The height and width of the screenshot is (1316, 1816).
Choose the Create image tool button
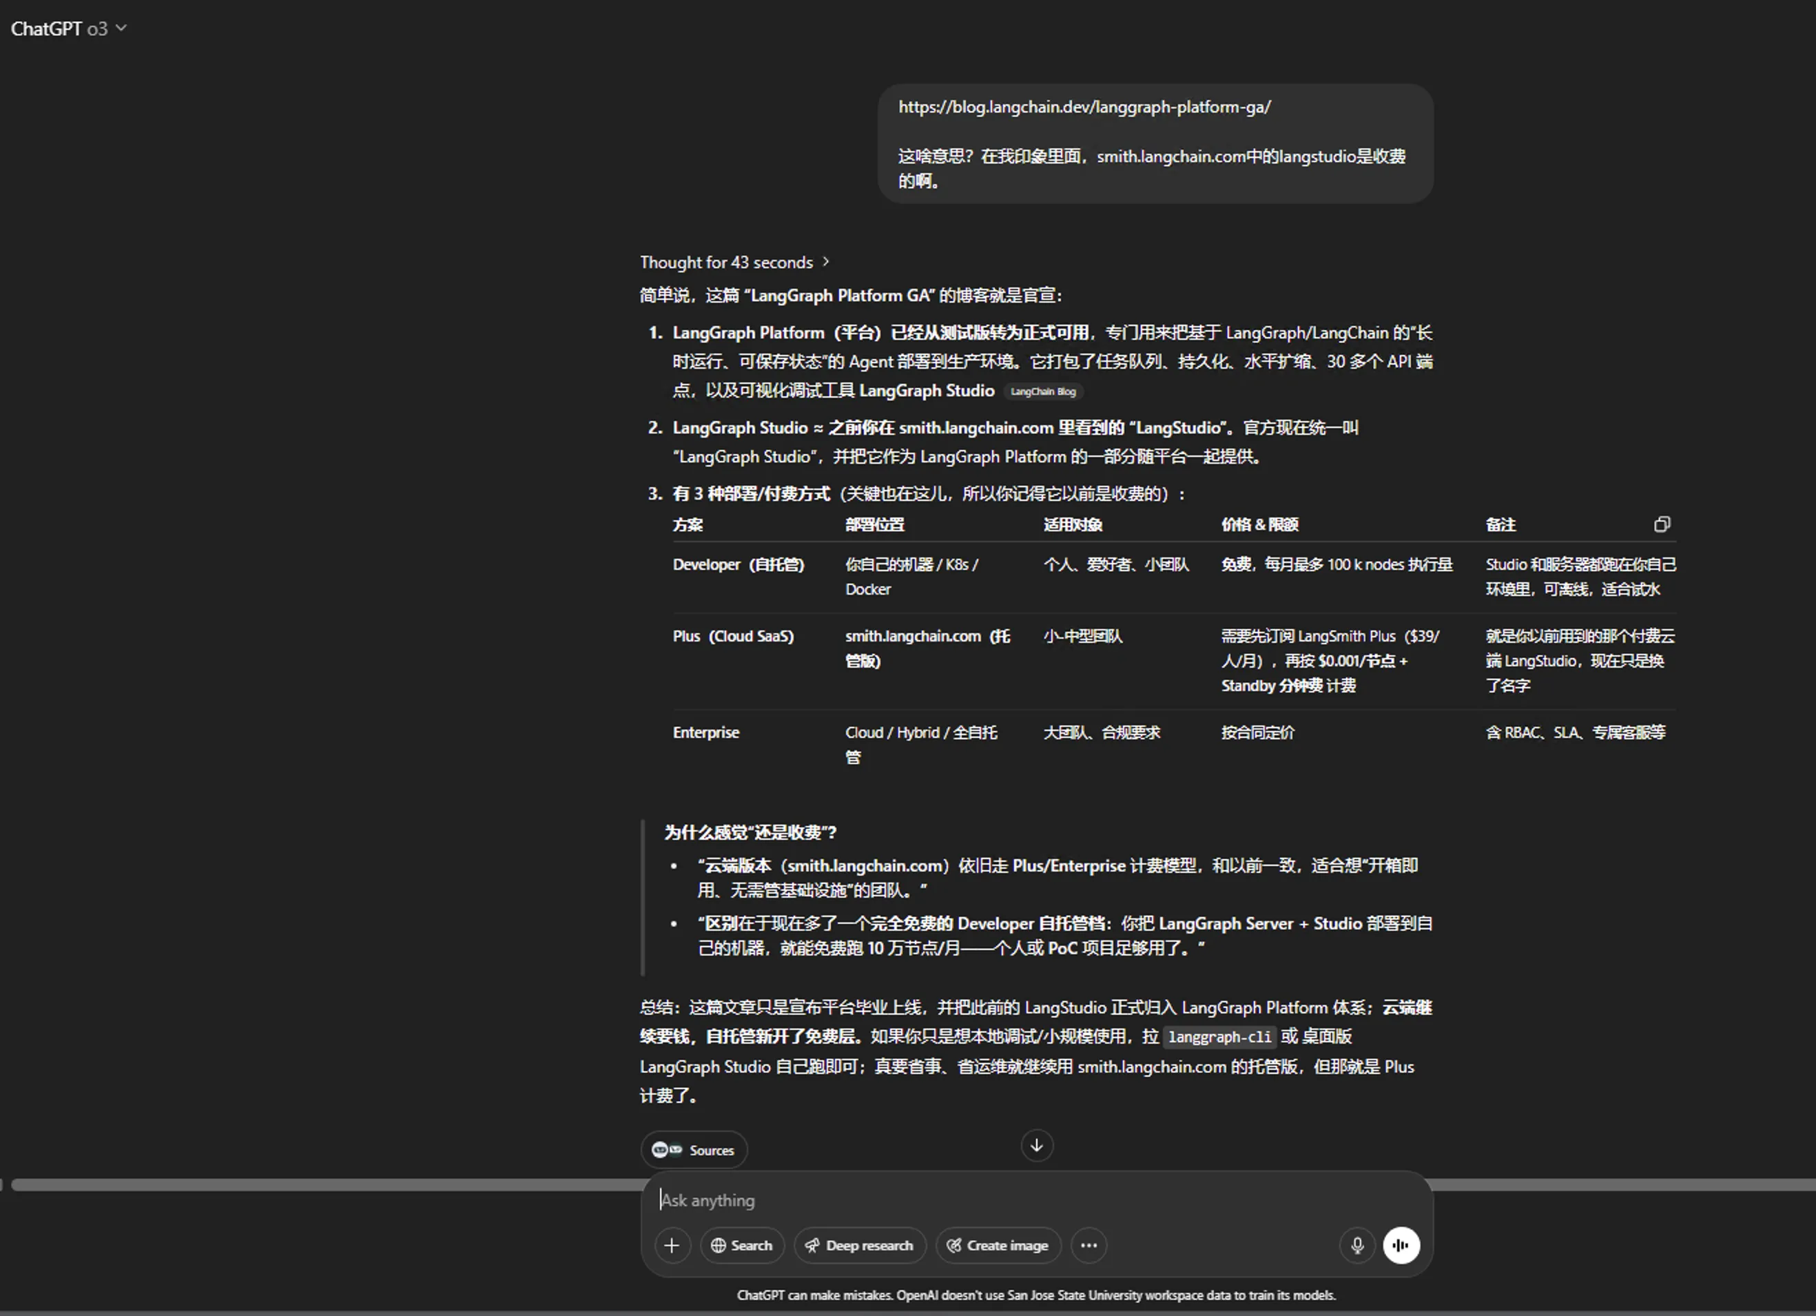[x=998, y=1246]
